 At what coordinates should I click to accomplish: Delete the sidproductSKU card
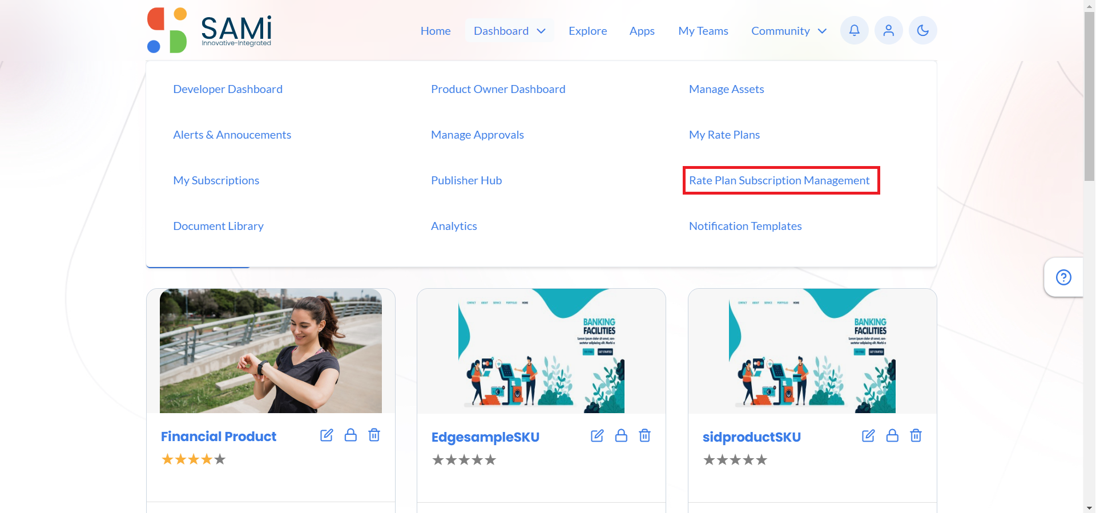pyautogui.click(x=916, y=435)
